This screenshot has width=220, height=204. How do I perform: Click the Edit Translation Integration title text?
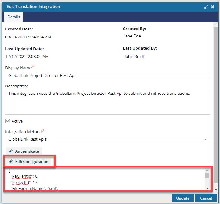[x=33, y=7]
